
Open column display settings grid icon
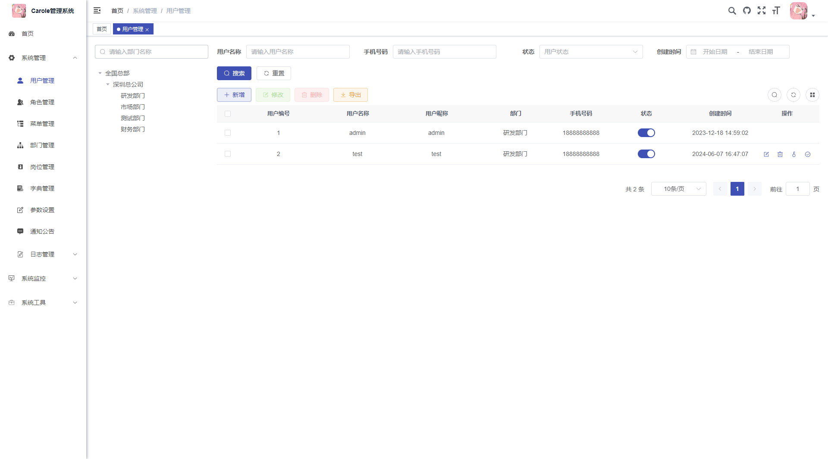click(x=812, y=95)
